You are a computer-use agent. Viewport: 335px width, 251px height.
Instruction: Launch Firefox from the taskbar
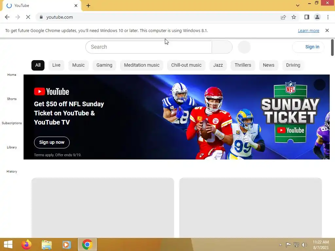pos(26,244)
